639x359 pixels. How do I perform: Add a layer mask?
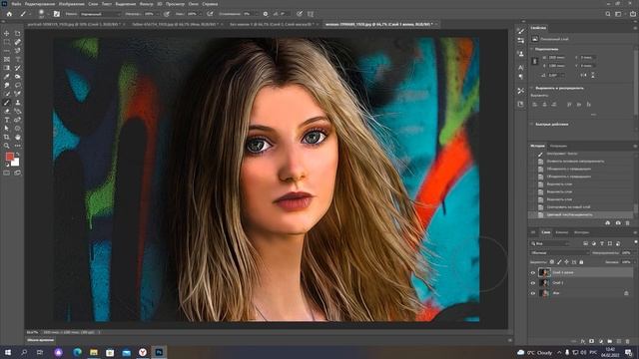(x=592, y=341)
